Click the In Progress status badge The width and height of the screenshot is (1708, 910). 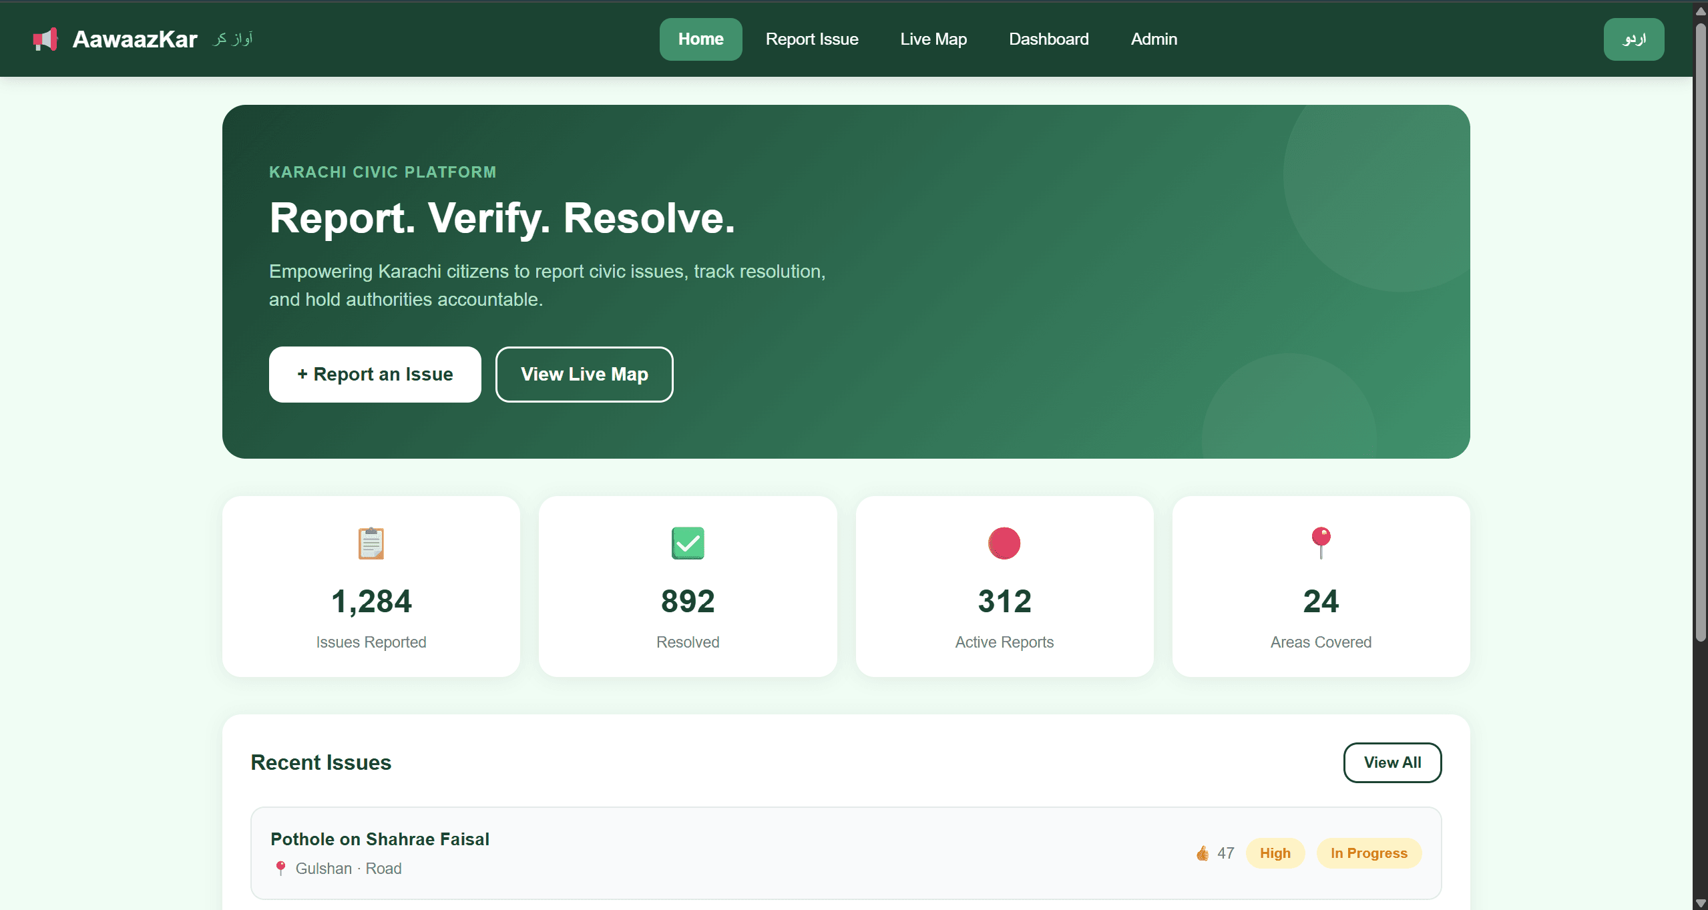point(1369,853)
